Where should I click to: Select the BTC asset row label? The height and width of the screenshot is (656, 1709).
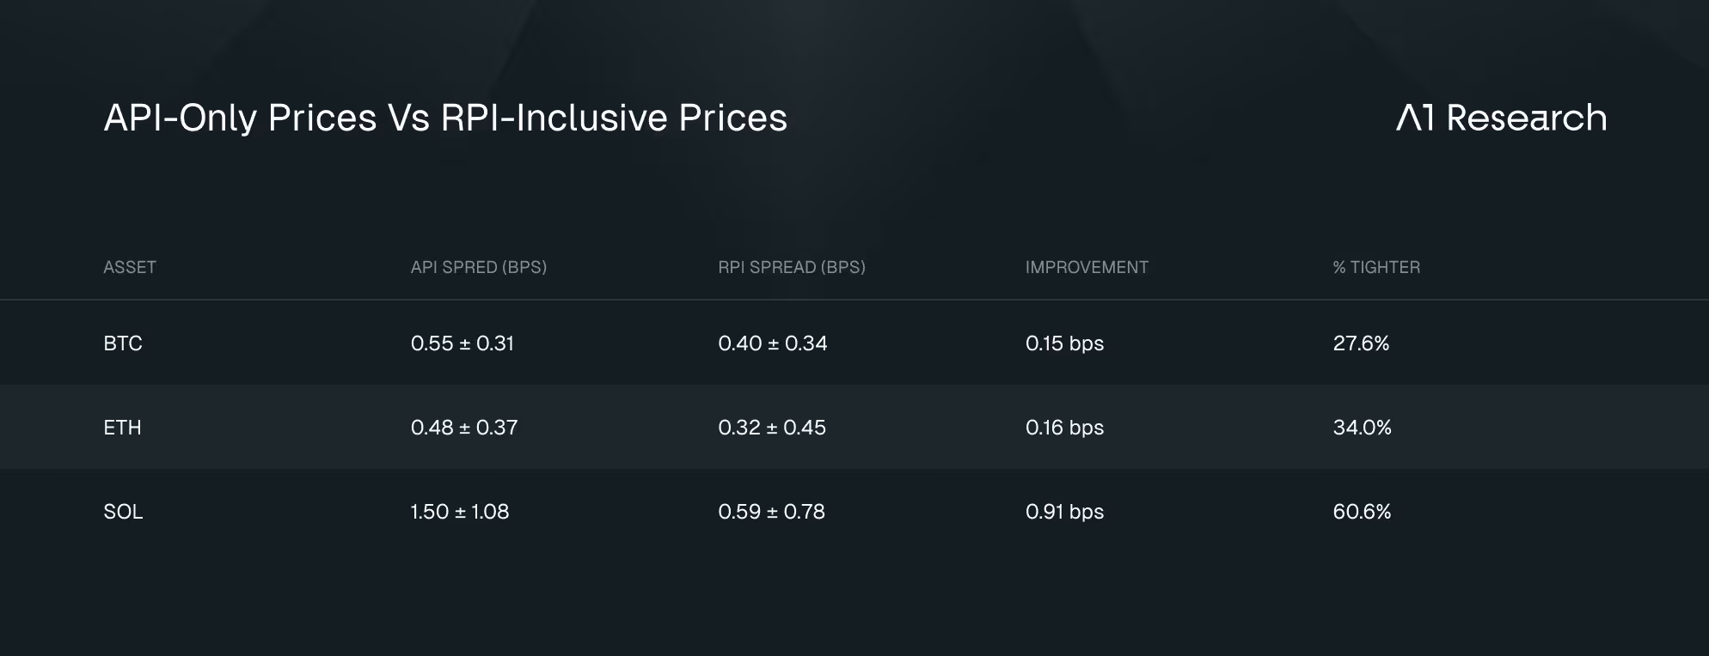[123, 343]
